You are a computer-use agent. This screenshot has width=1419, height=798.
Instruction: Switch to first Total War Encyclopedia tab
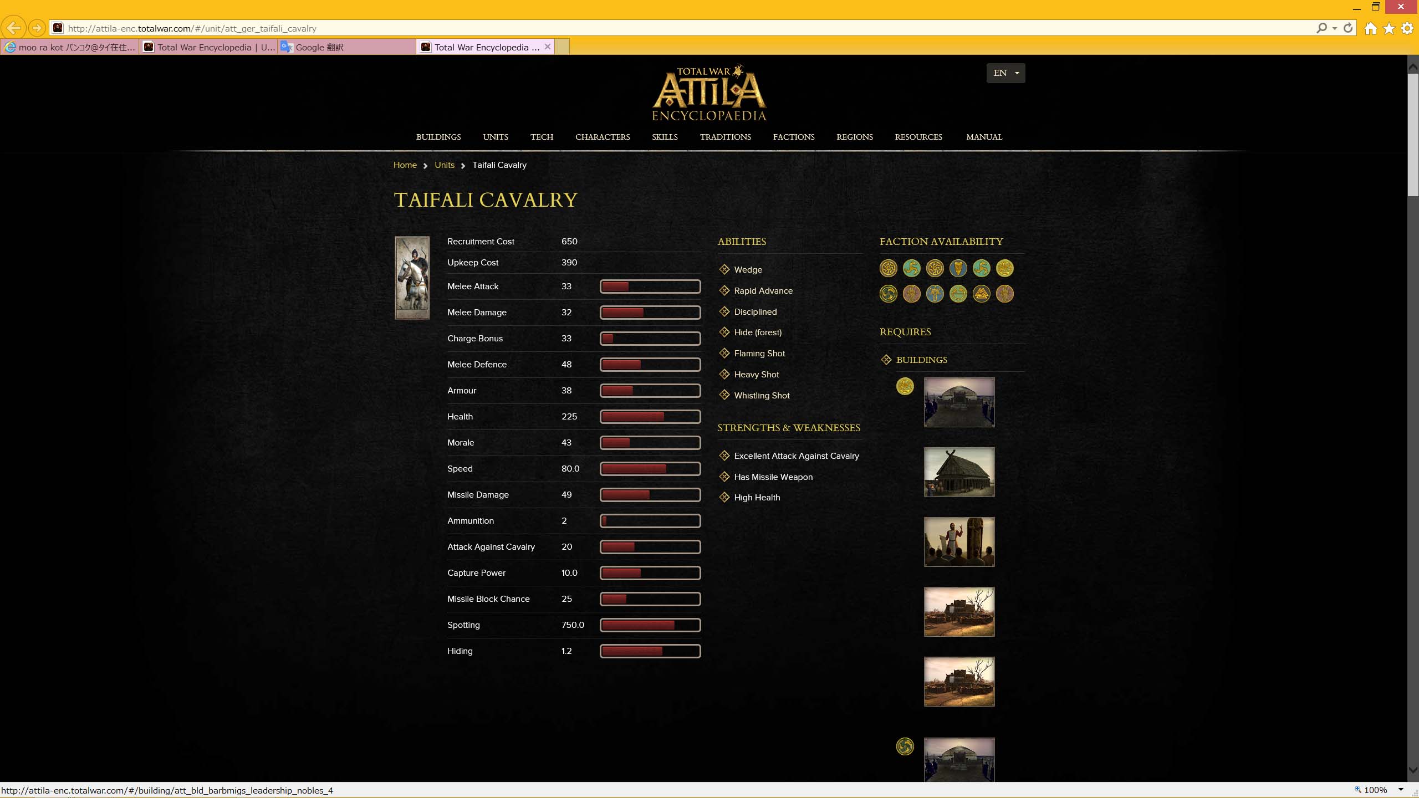208,47
